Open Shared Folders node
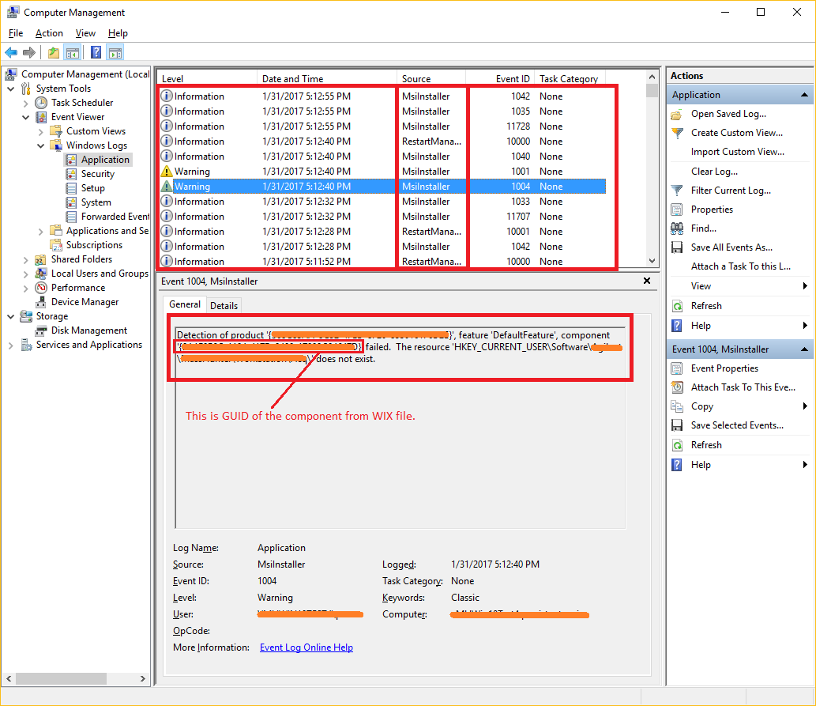816x706 pixels. click(x=81, y=259)
